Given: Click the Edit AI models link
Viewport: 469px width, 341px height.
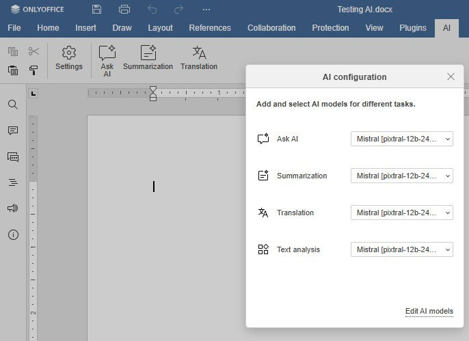Looking at the screenshot, I should point(429,311).
